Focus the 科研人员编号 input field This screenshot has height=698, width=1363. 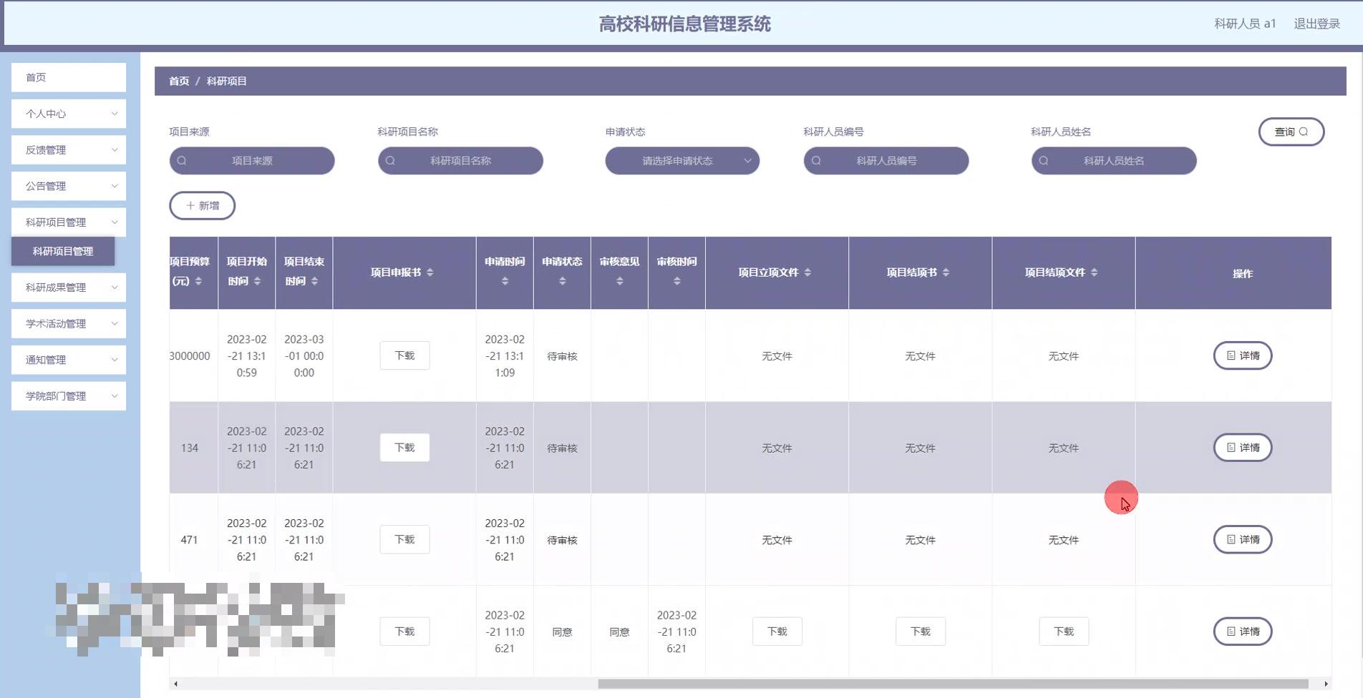point(886,161)
